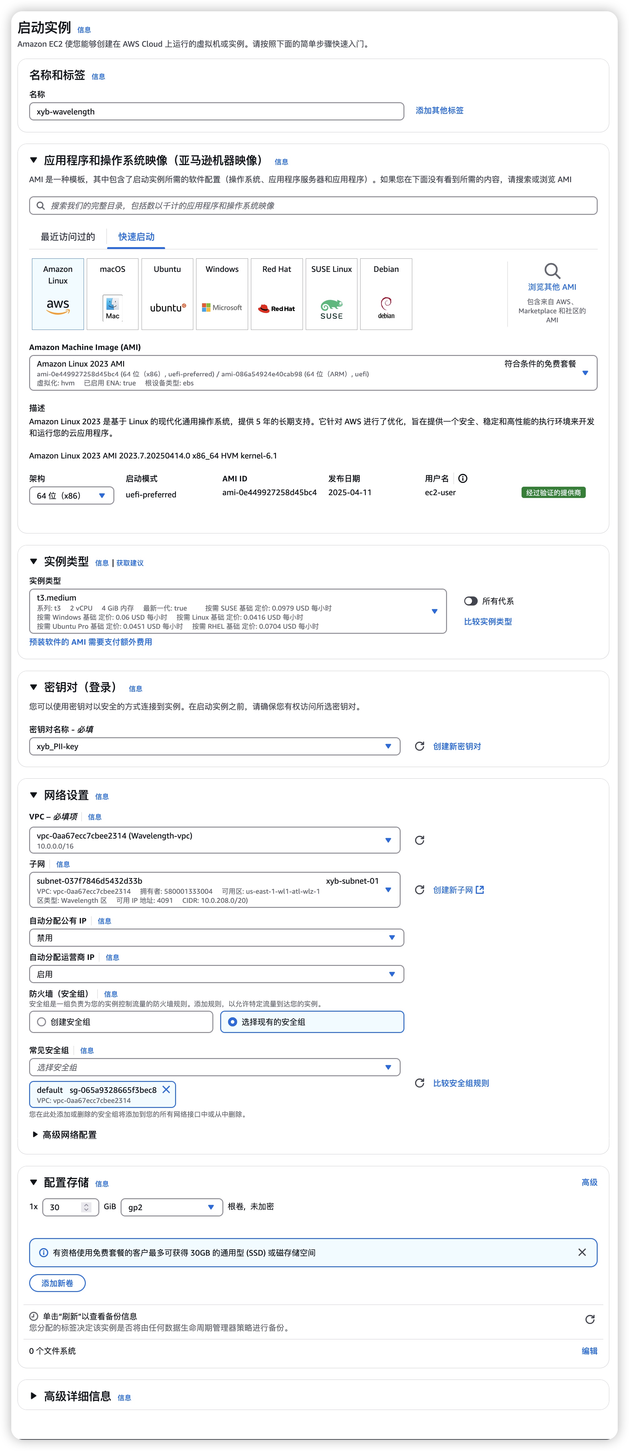Remove default security group with X icon
Screen dimensions: 629x1451
tap(167, 1089)
